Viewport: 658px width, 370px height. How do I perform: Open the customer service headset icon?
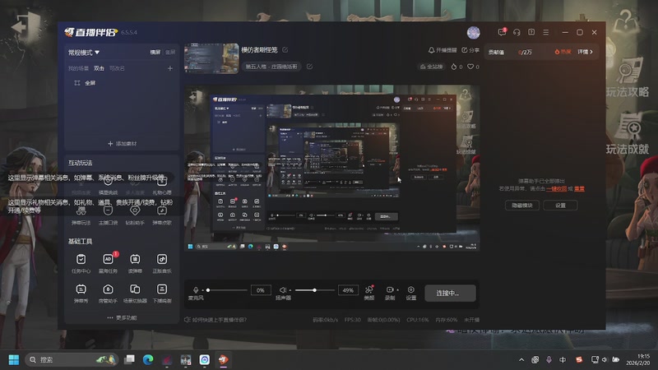[x=517, y=32]
